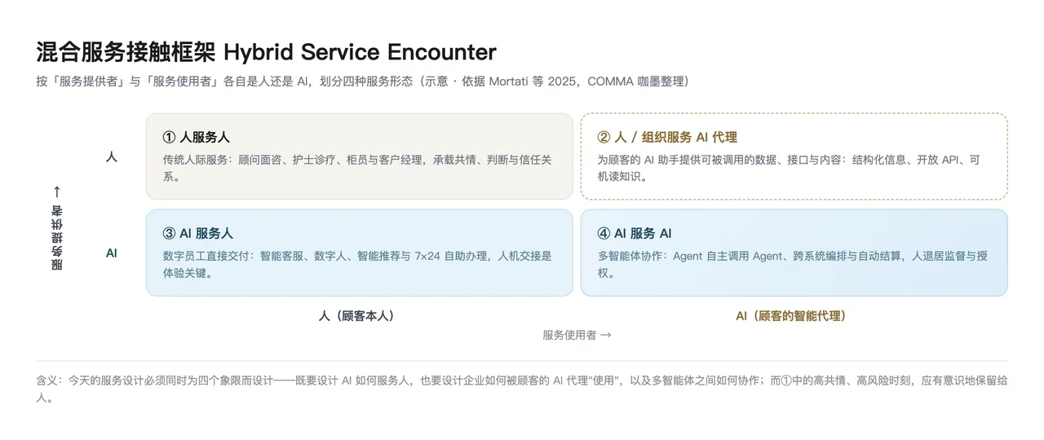Select the ① 人服务人 card heading
Image resolution: width=1044 pixels, height=440 pixels.
[x=196, y=137]
